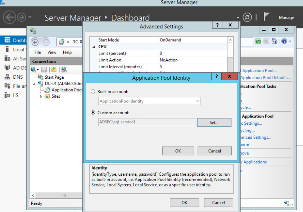The width and height of the screenshot is (303, 212).
Task: Confirm Application Pool Identity with OK
Action: pos(178,151)
